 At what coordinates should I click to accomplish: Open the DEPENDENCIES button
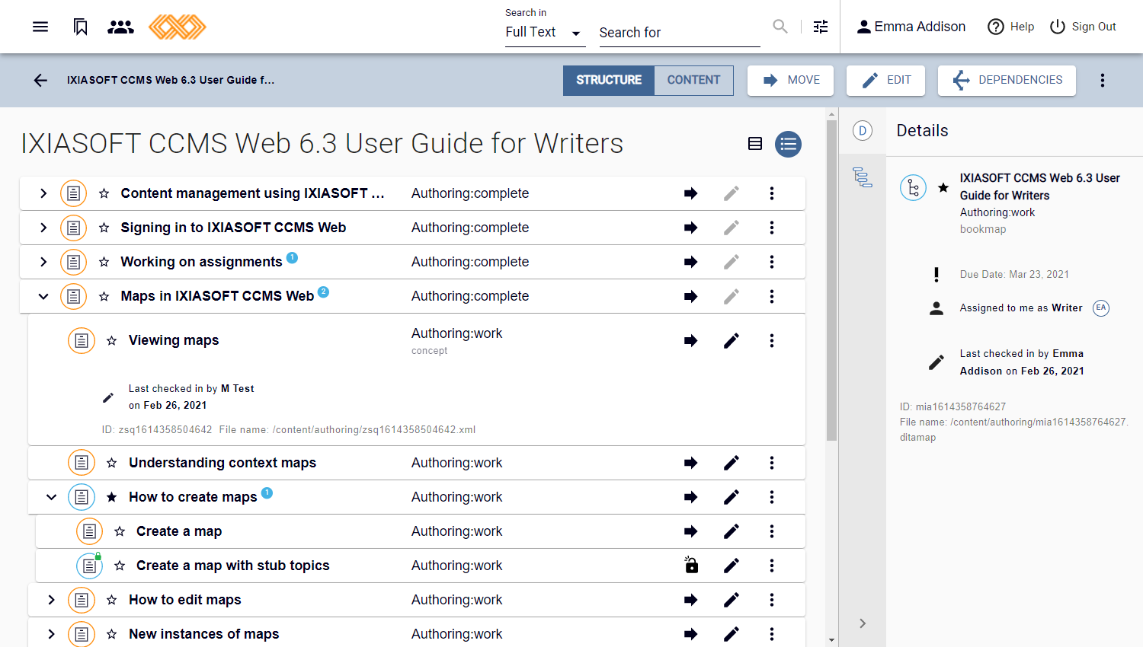pyautogui.click(x=1007, y=80)
